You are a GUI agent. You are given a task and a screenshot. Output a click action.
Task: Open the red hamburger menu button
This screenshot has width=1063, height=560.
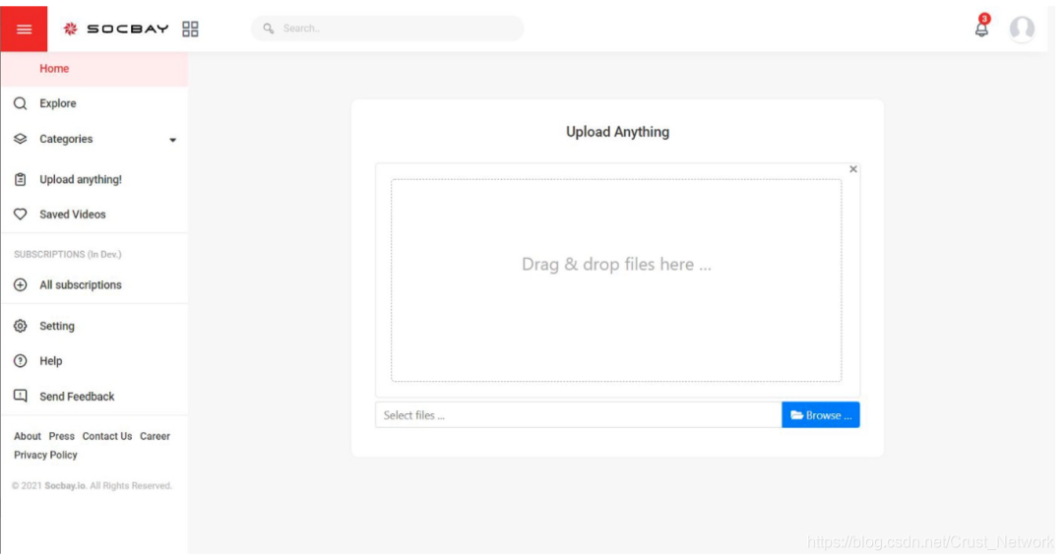24,29
